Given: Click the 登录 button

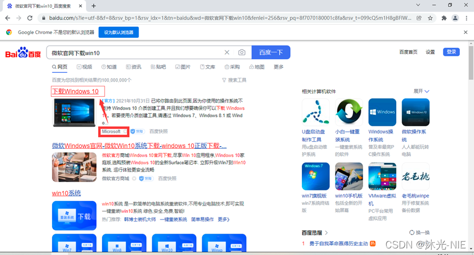Looking at the screenshot, I should click(x=452, y=52).
